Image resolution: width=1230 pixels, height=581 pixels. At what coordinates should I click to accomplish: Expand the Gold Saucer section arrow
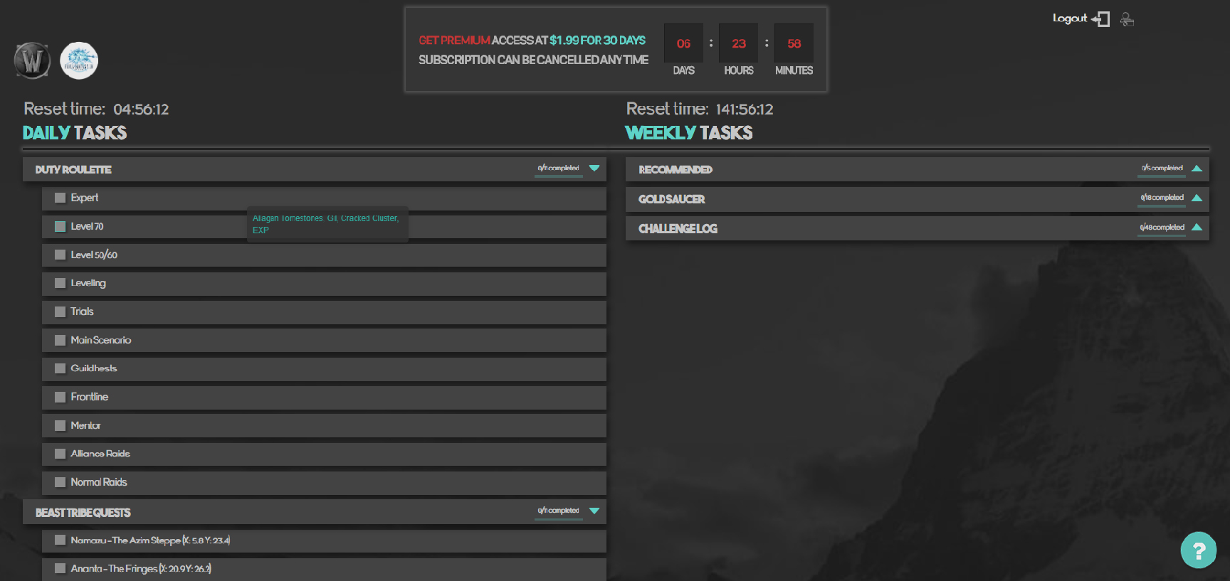click(1197, 198)
